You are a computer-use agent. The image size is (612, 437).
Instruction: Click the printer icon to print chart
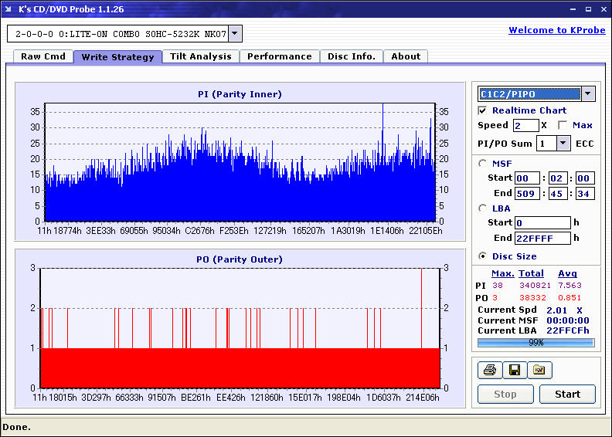pyautogui.click(x=490, y=371)
